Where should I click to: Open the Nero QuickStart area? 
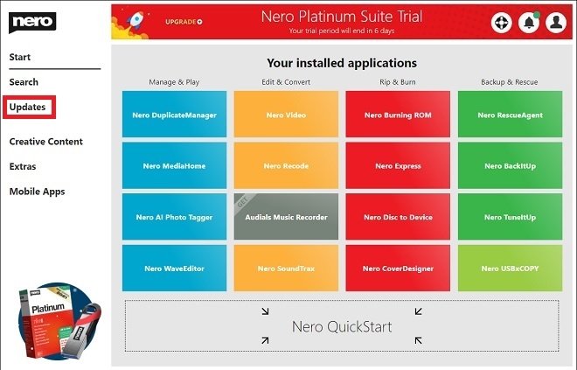[342, 325]
